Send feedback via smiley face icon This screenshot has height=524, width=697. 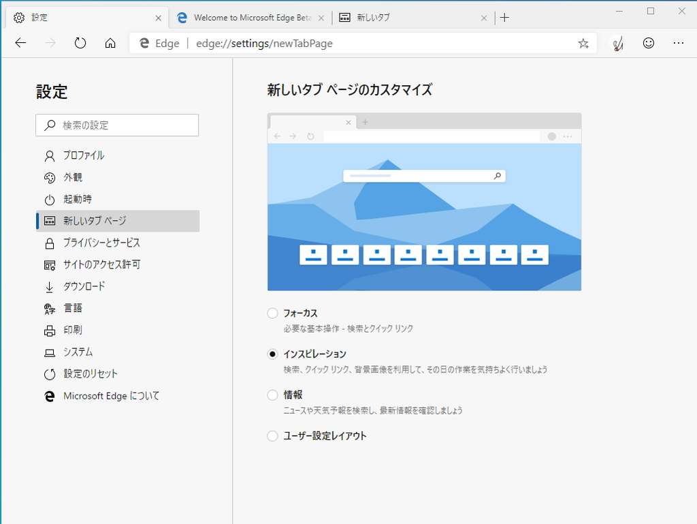tap(649, 43)
